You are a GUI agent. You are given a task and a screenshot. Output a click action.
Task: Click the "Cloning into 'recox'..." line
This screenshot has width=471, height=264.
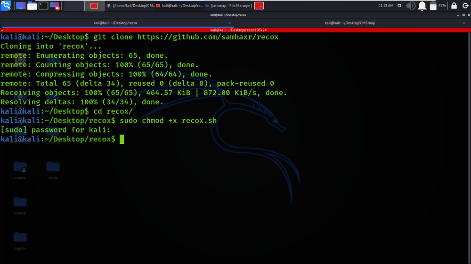point(51,47)
